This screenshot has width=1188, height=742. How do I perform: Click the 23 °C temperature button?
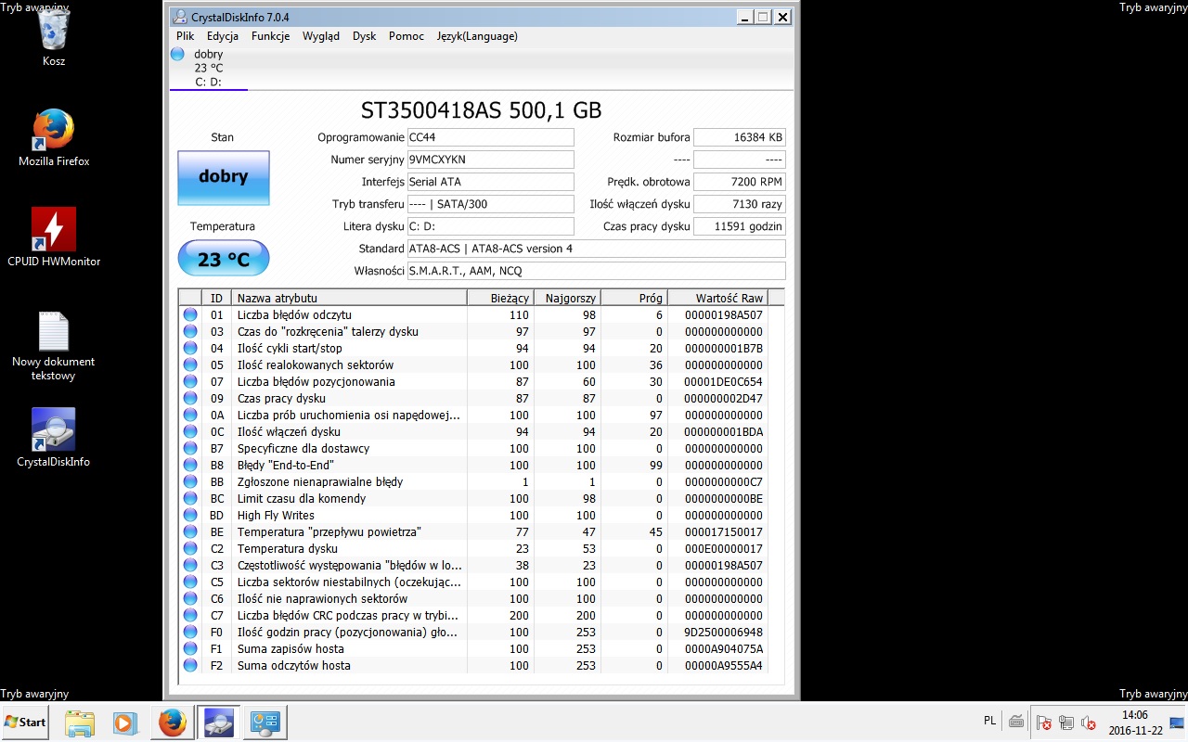224,258
